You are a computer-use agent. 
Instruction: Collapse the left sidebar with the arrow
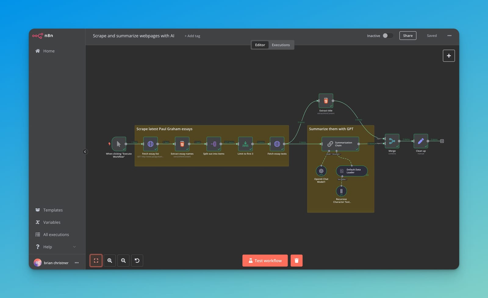tap(85, 151)
